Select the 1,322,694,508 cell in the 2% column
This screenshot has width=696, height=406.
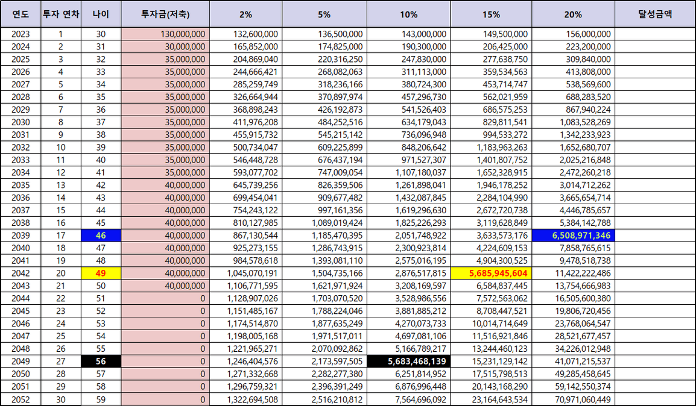245,399
